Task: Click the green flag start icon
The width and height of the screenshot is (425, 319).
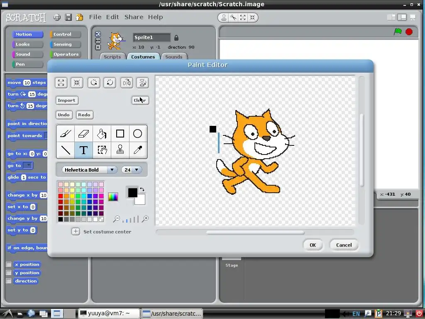Action: coord(398,32)
